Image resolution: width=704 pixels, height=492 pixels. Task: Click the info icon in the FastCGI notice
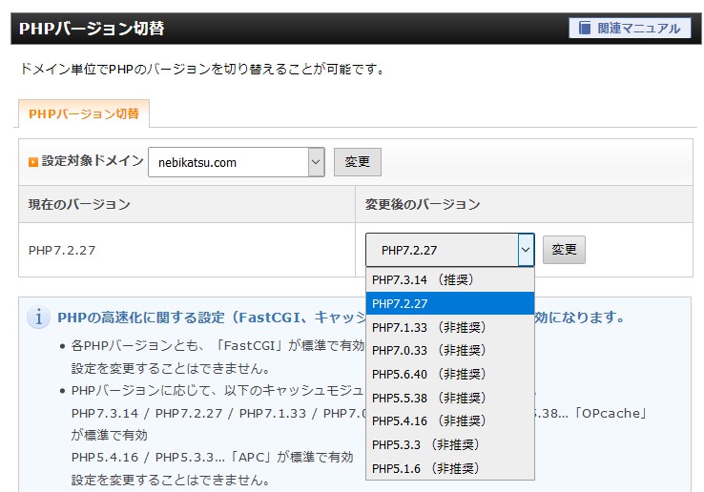[x=39, y=318]
